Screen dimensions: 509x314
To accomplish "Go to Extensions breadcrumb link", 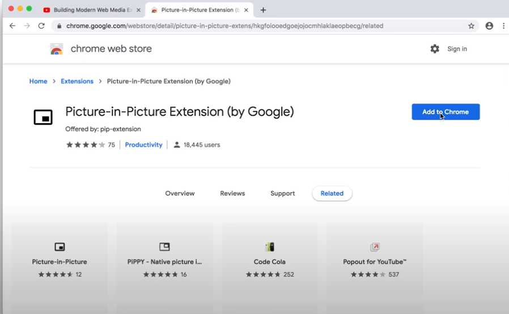I will pos(77,81).
